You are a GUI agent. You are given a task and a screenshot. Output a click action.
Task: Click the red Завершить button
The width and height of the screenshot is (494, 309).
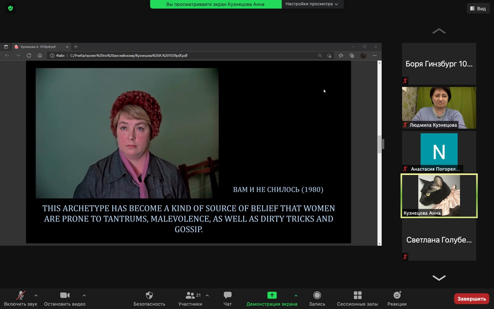click(x=471, y=299)
